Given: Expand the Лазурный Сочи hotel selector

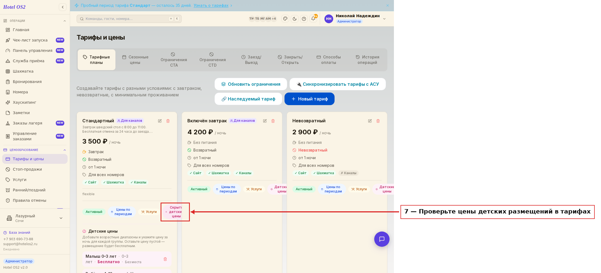Looking at the screenshot, I should tap(35, 218).
